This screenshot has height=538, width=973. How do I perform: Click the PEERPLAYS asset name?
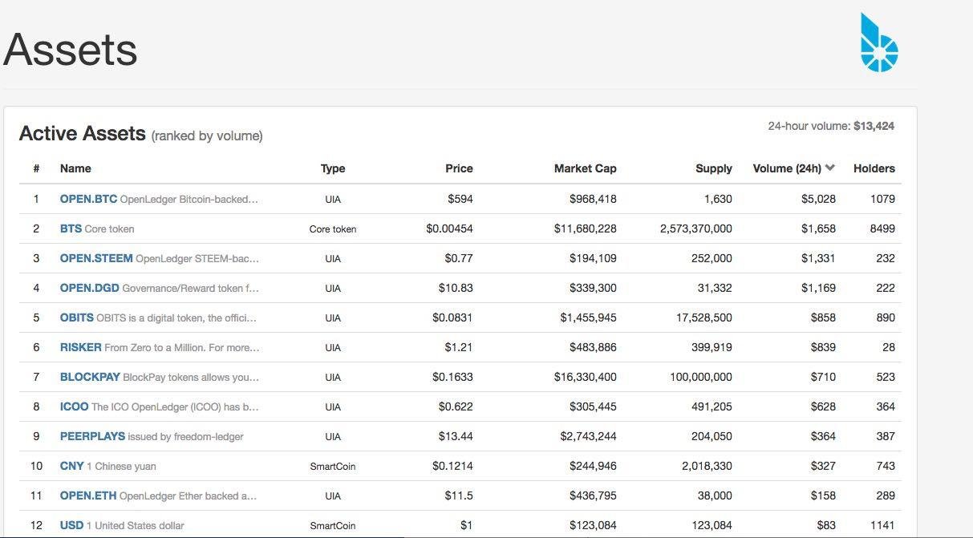point(92,436)
